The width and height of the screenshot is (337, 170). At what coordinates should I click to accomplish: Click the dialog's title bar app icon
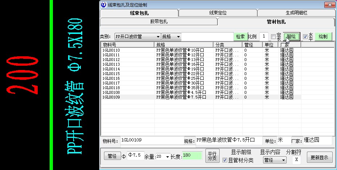(104, 5)
